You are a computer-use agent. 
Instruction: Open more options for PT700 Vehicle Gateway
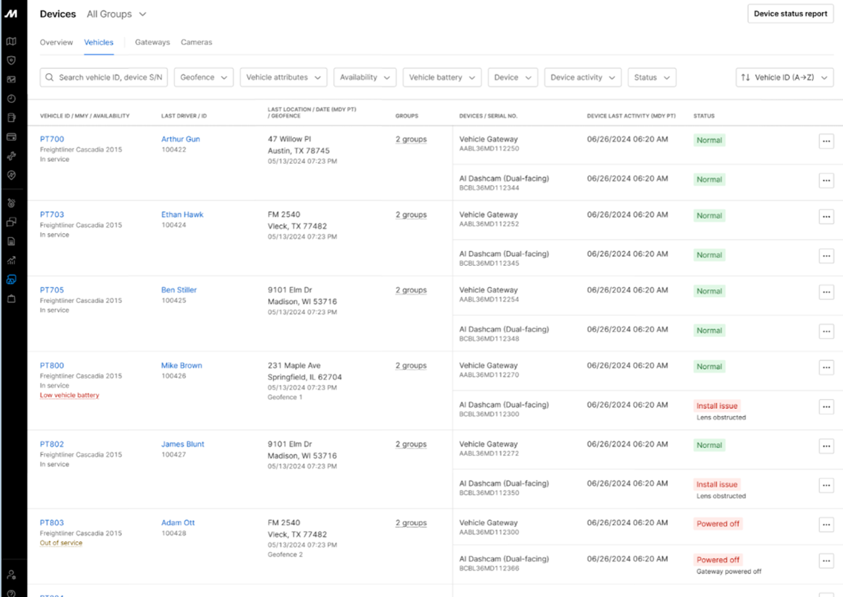pyautogui.click(x=826, y=141)
